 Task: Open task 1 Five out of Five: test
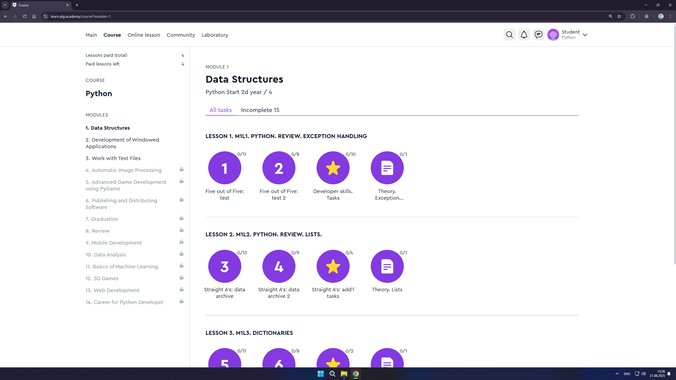pos(225,168)
